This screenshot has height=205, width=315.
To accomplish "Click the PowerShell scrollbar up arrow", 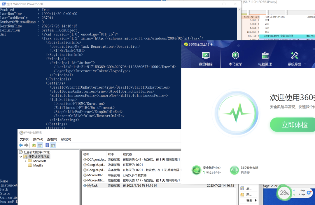I will [x=239, y=10].
